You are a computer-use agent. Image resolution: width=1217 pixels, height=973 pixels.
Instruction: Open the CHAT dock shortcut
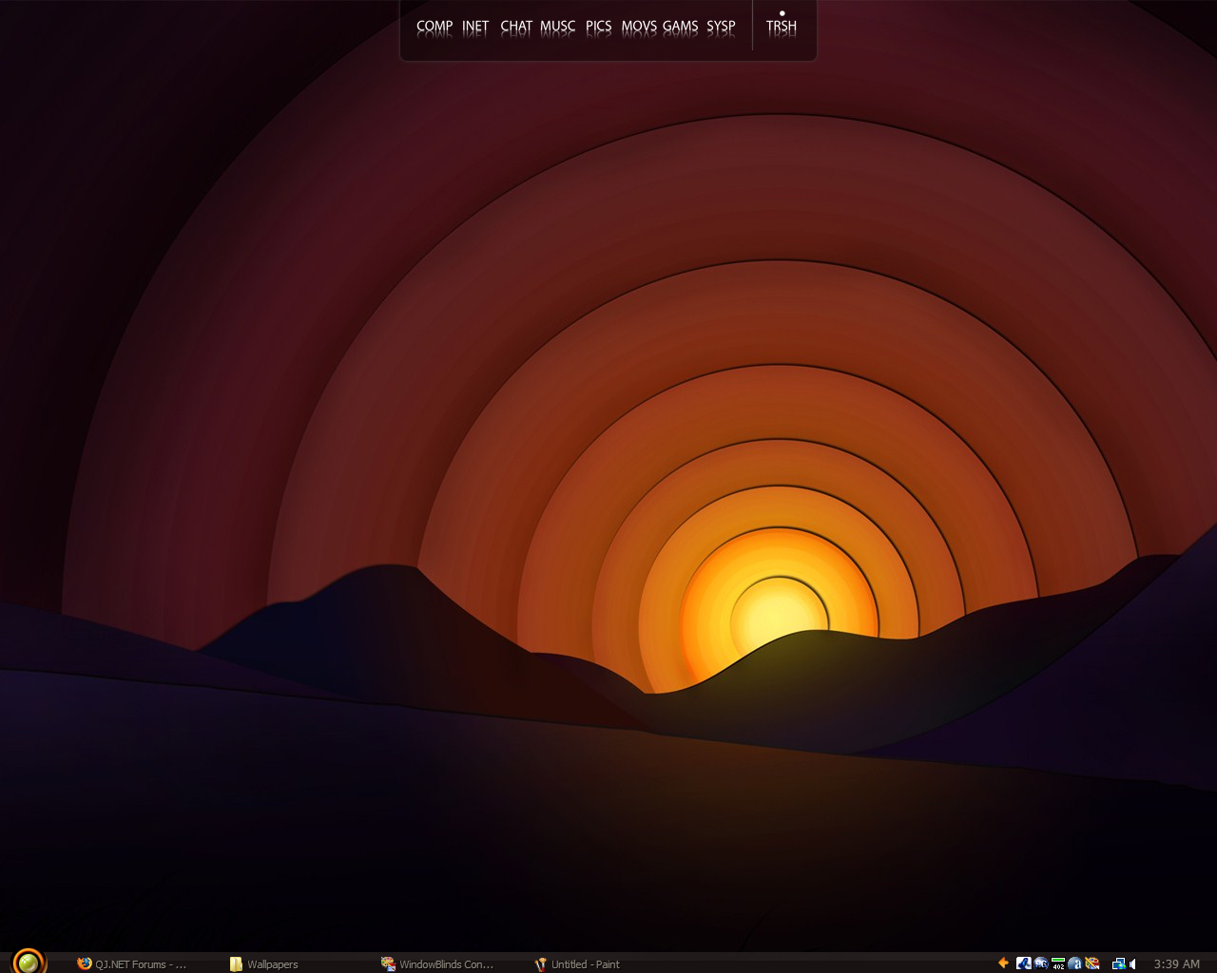coord(516,27)
